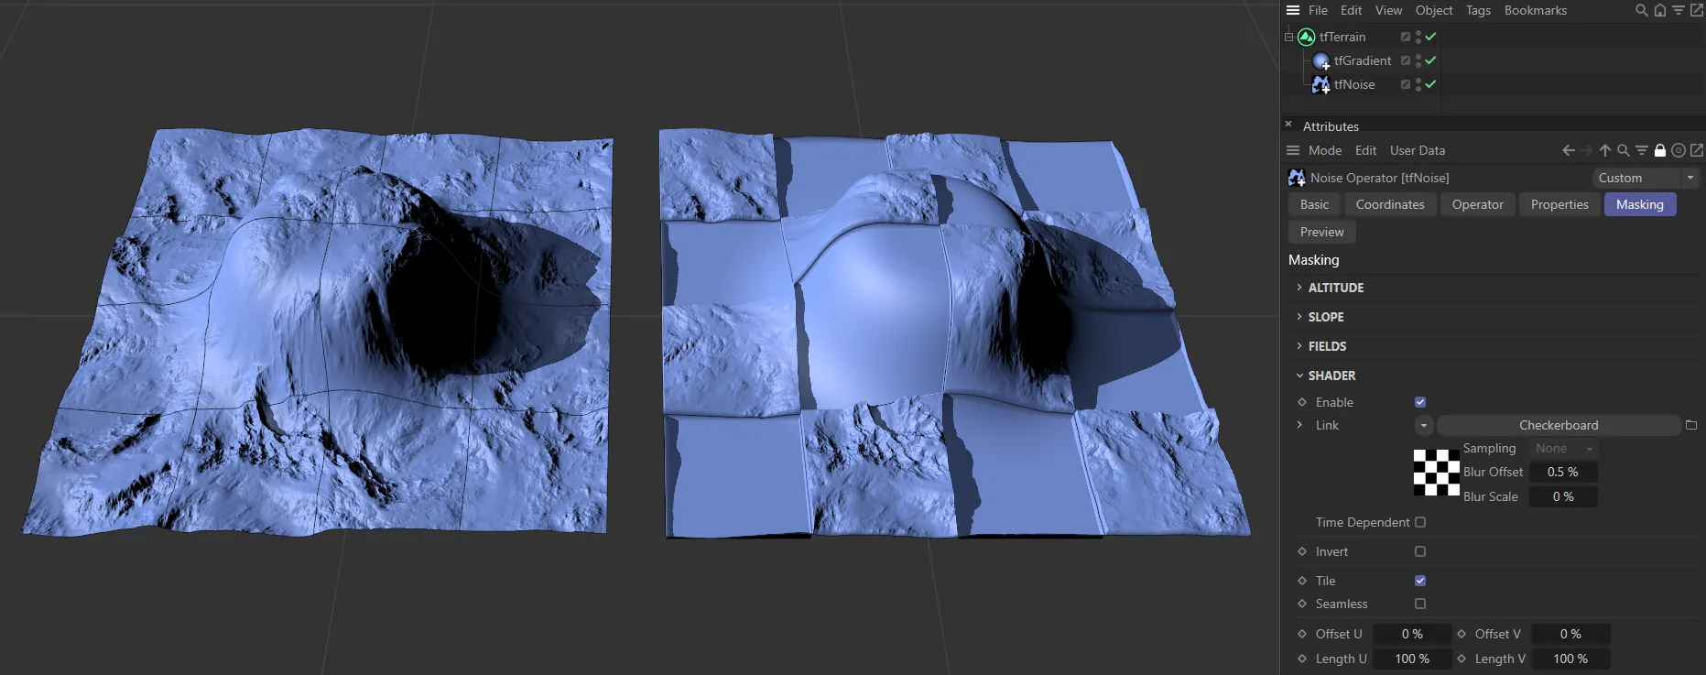Open the Attributes panel hamburger menu
Viewport: 1706px width, 675px height.
(1293, 150)
